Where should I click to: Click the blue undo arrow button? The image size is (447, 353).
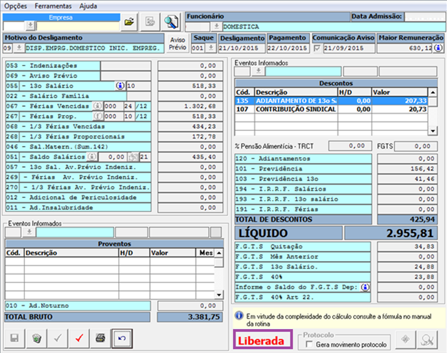[122, 338]
